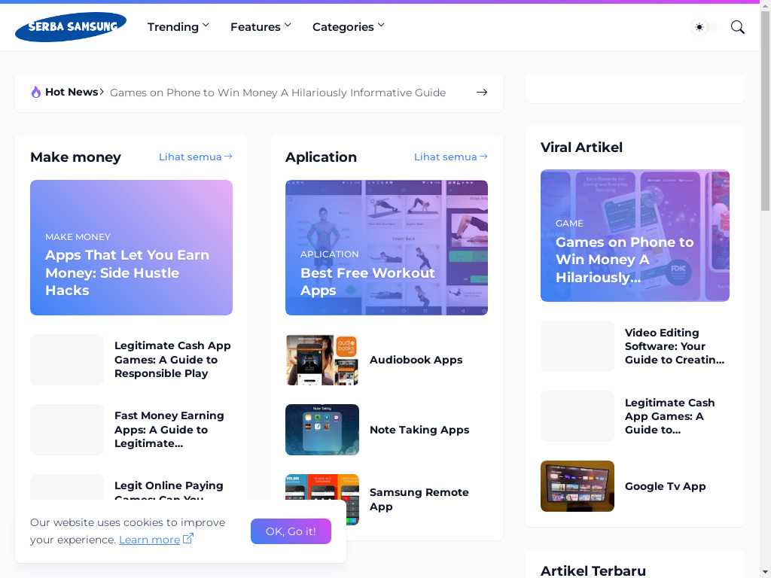Open Video Editing Software article link
Image resolution: width=771 pixels, height=578 pixels.
[674, 346]
